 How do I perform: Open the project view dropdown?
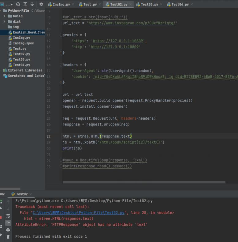tap(9, 5)
